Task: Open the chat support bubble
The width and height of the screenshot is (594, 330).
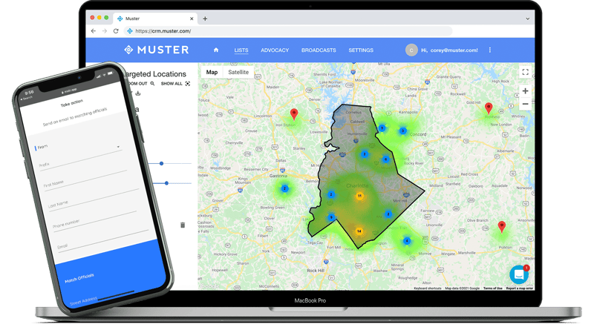Action: click(x=518, y=274)
